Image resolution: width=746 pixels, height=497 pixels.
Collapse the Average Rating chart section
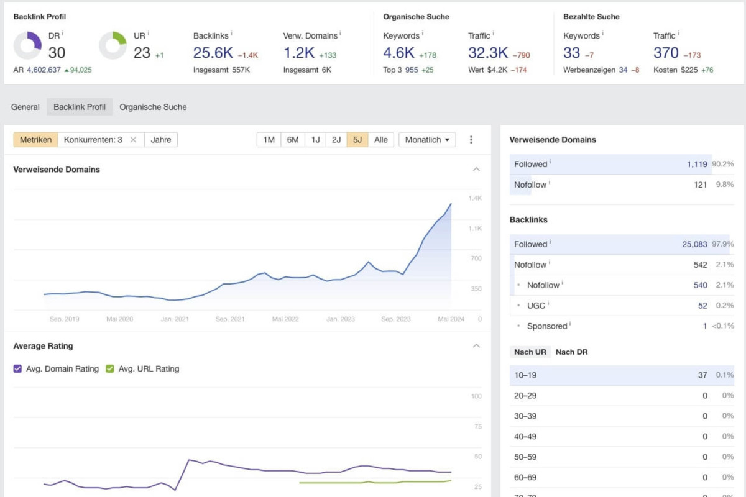[x=476, y=346]
